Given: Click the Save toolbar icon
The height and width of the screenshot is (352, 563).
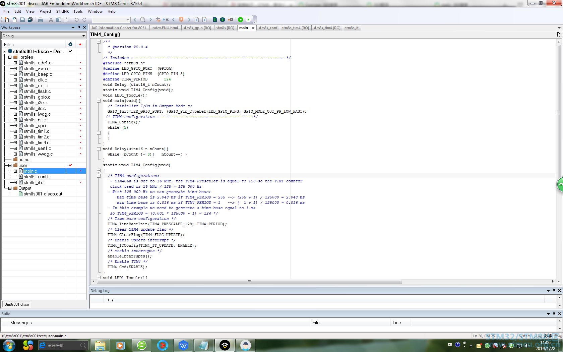Looking at the screenshot, I should coord(22,20).
